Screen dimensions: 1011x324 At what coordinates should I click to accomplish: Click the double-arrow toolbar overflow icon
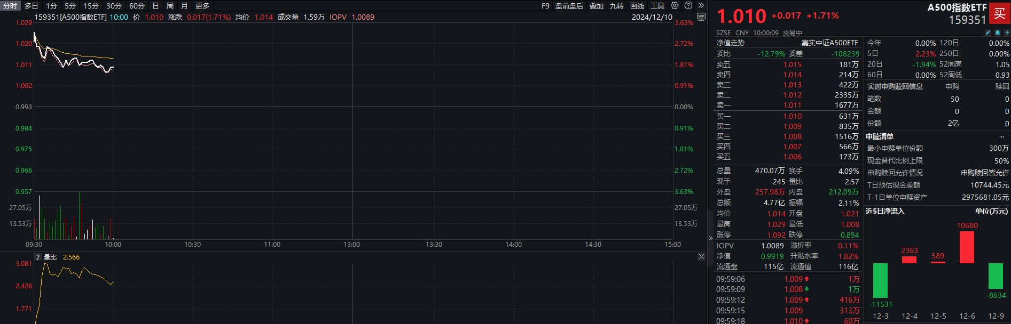click(701, 5)
